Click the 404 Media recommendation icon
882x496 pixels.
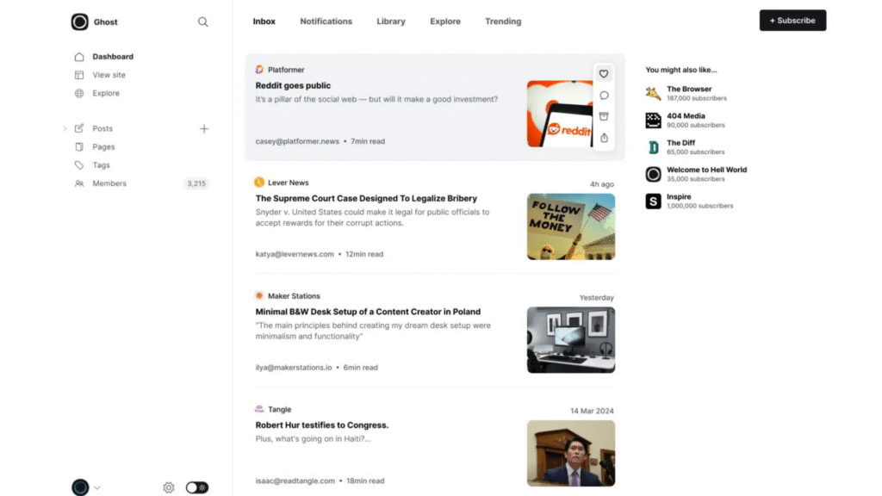[x=653, y=121]
